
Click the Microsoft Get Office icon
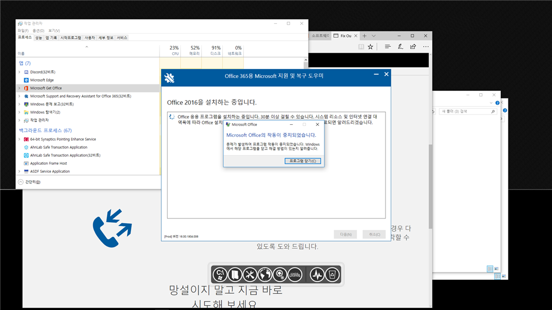pos(26,88)
